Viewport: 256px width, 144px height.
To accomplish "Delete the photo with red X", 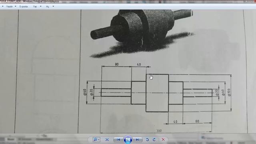I will pyautogui.click(x=163, y=140).
